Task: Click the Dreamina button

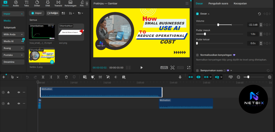Action: point(13,62)
